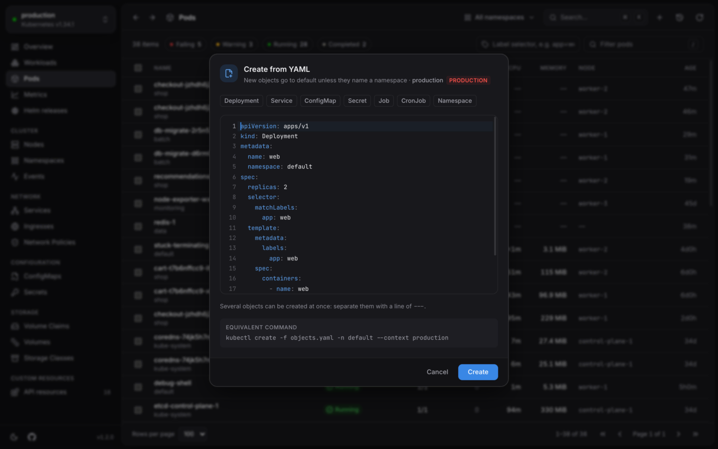
Task: Insert the Deployment template
Action: [241, 101]
